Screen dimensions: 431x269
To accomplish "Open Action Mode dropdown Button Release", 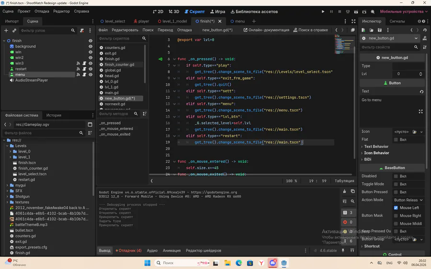I will (408, 200).
